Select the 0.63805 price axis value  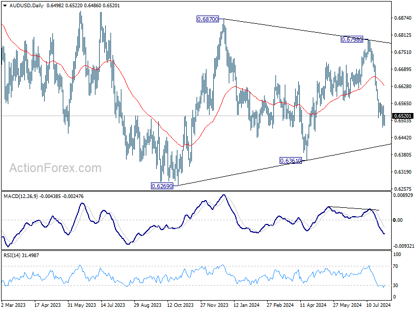tap(403, 154)
